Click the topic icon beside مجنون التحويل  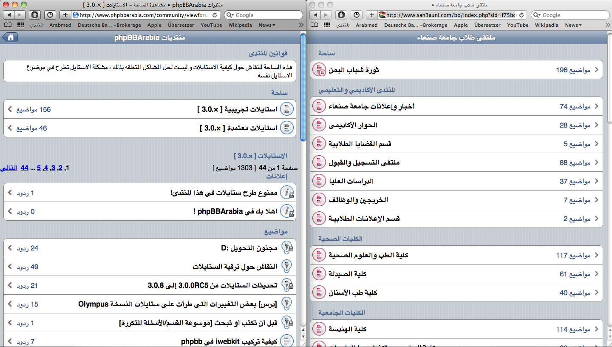288,248
